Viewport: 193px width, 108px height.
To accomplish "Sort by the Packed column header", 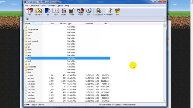I will coord(60,23).
